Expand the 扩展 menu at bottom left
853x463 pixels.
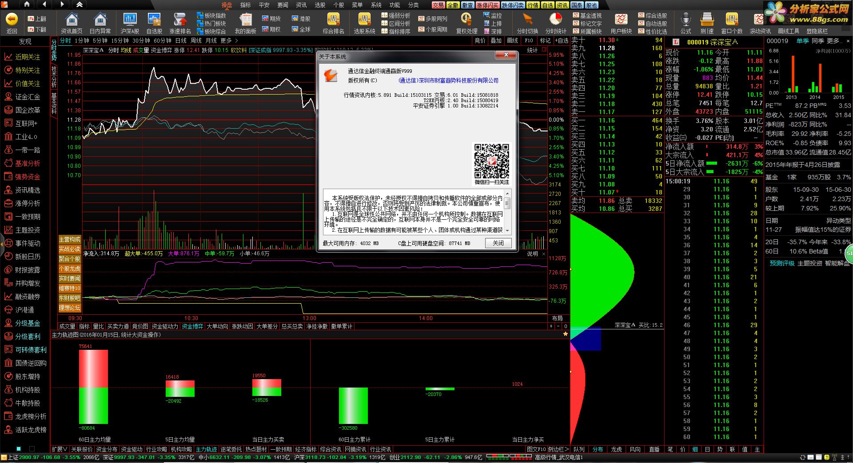coord(59,449)
